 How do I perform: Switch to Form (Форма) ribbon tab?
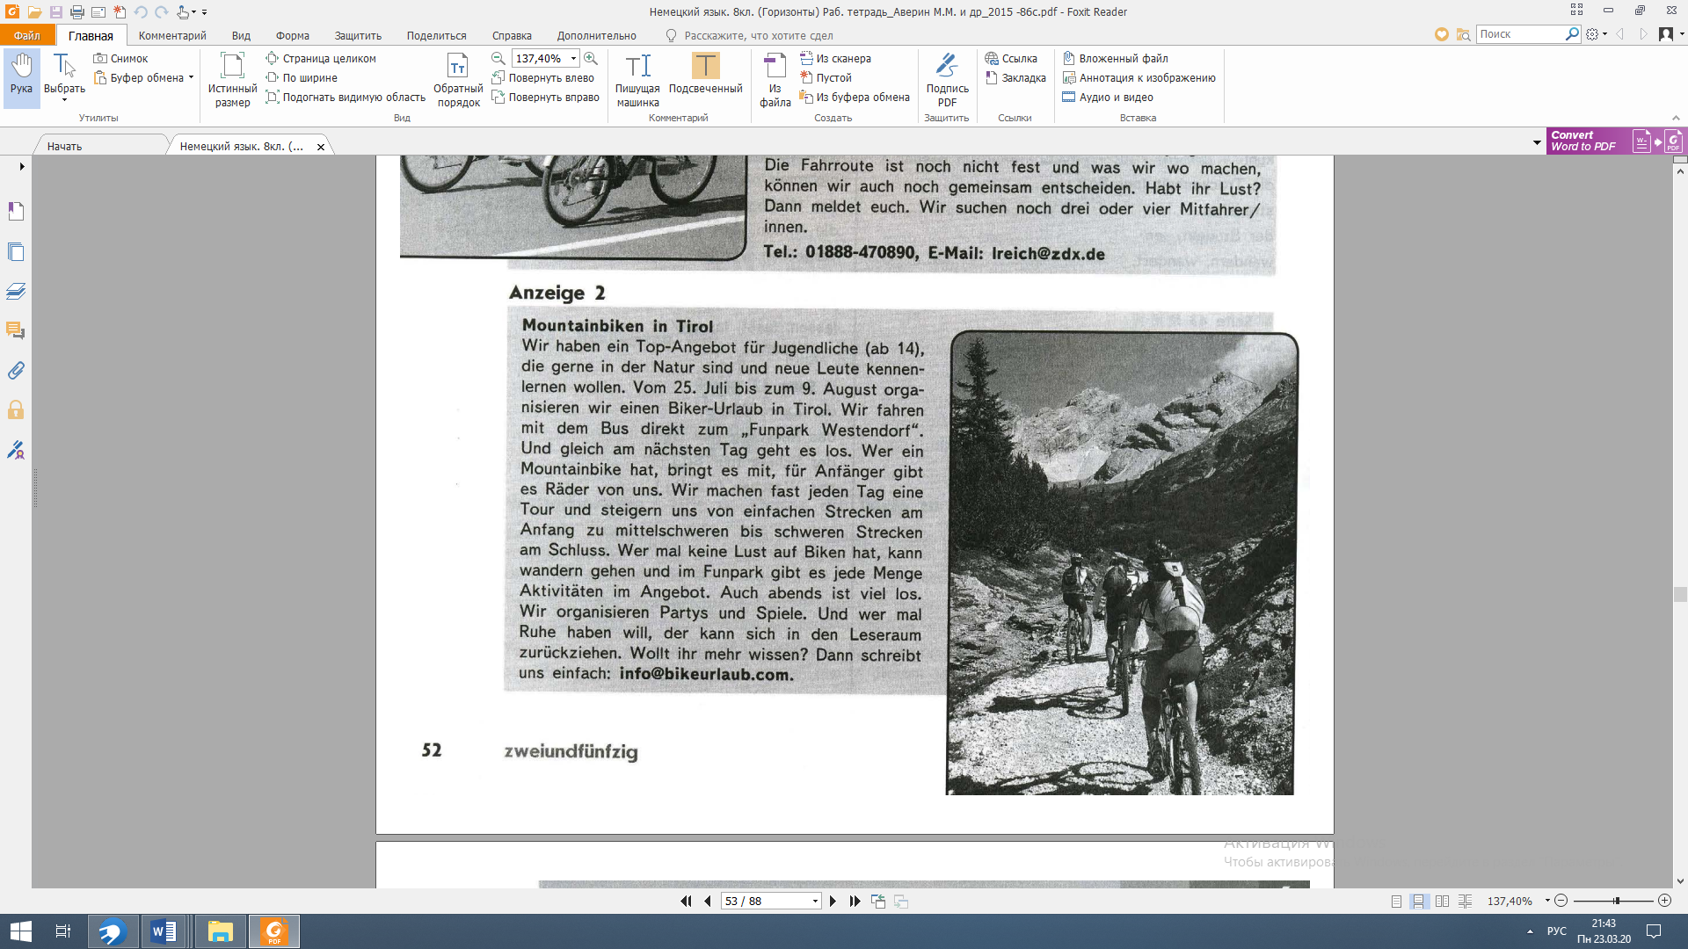coord(292,35)
